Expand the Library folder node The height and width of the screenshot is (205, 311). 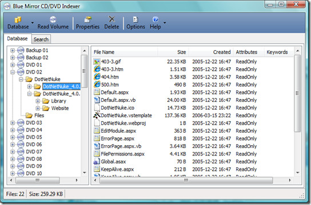pos(38,101)
